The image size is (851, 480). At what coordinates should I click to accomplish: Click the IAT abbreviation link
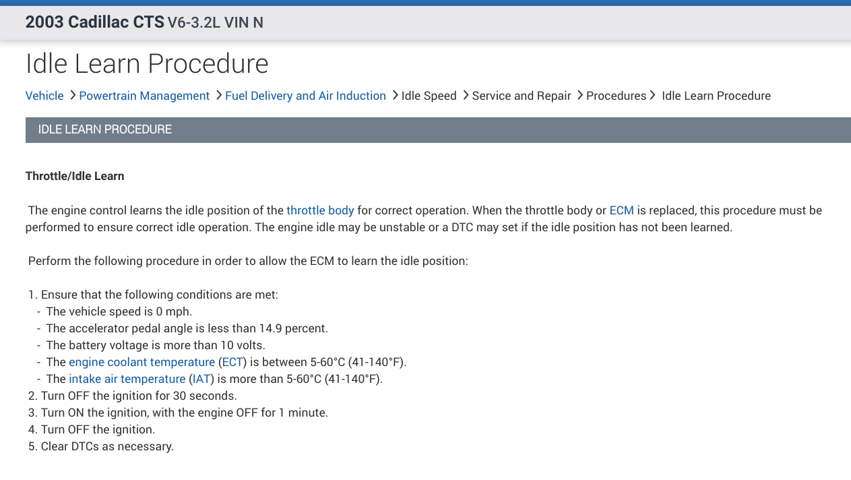pyautogui.click(x=201, y=379)
